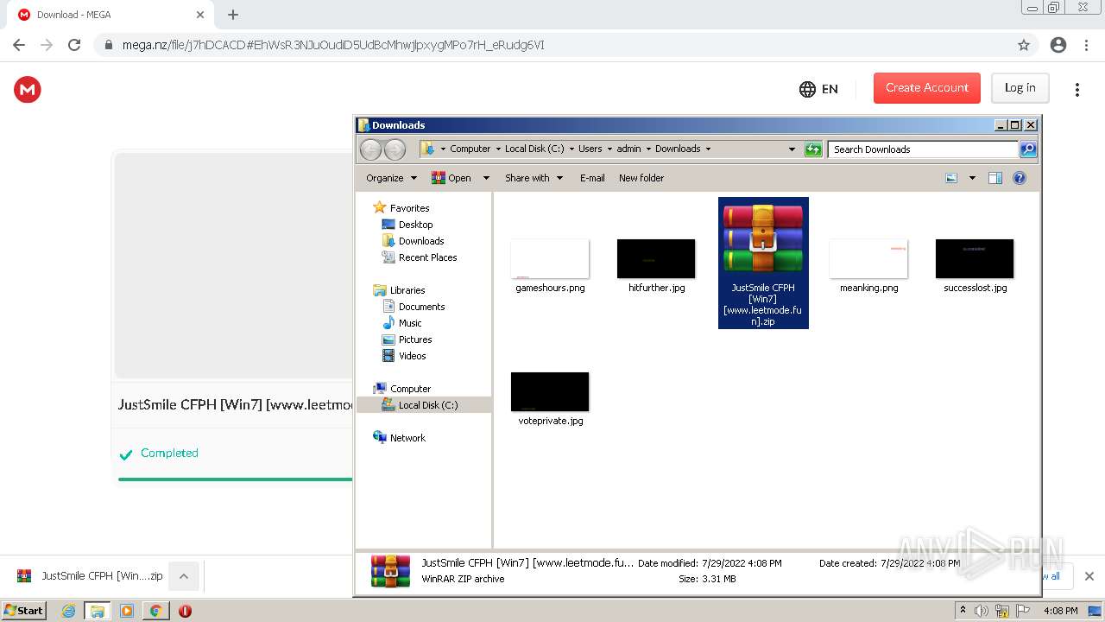Viewport: 1105px width, 622px height.
Task: Open the Chrome customize menu
Action: coord(1086,45)
